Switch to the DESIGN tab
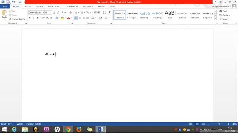This screenshot has height=133, width=238. point(39,7)
